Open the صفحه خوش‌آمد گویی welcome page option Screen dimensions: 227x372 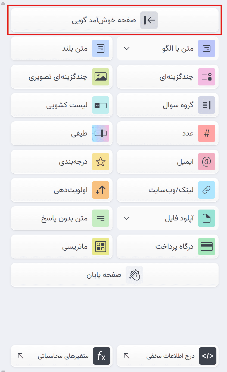[114, 20]
